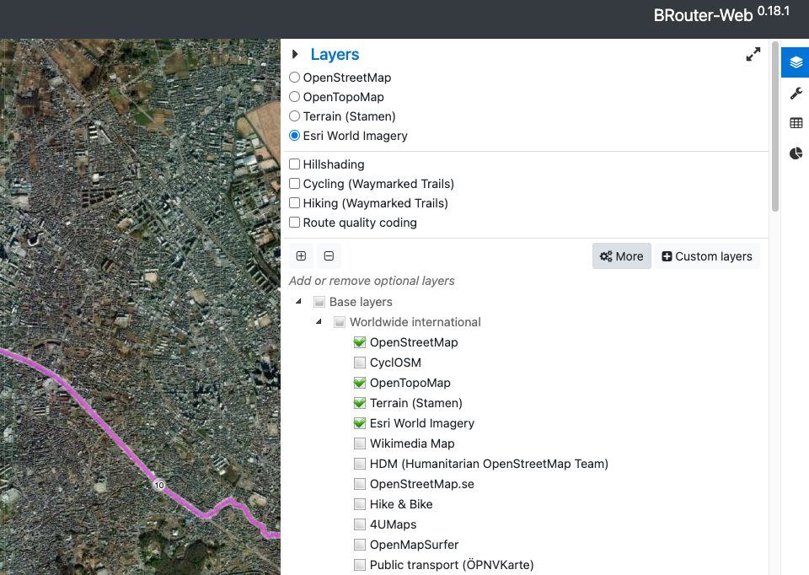Toggle the Worldwide international group checkbox
Screen dimensions: 809x575
pos(340,322)
